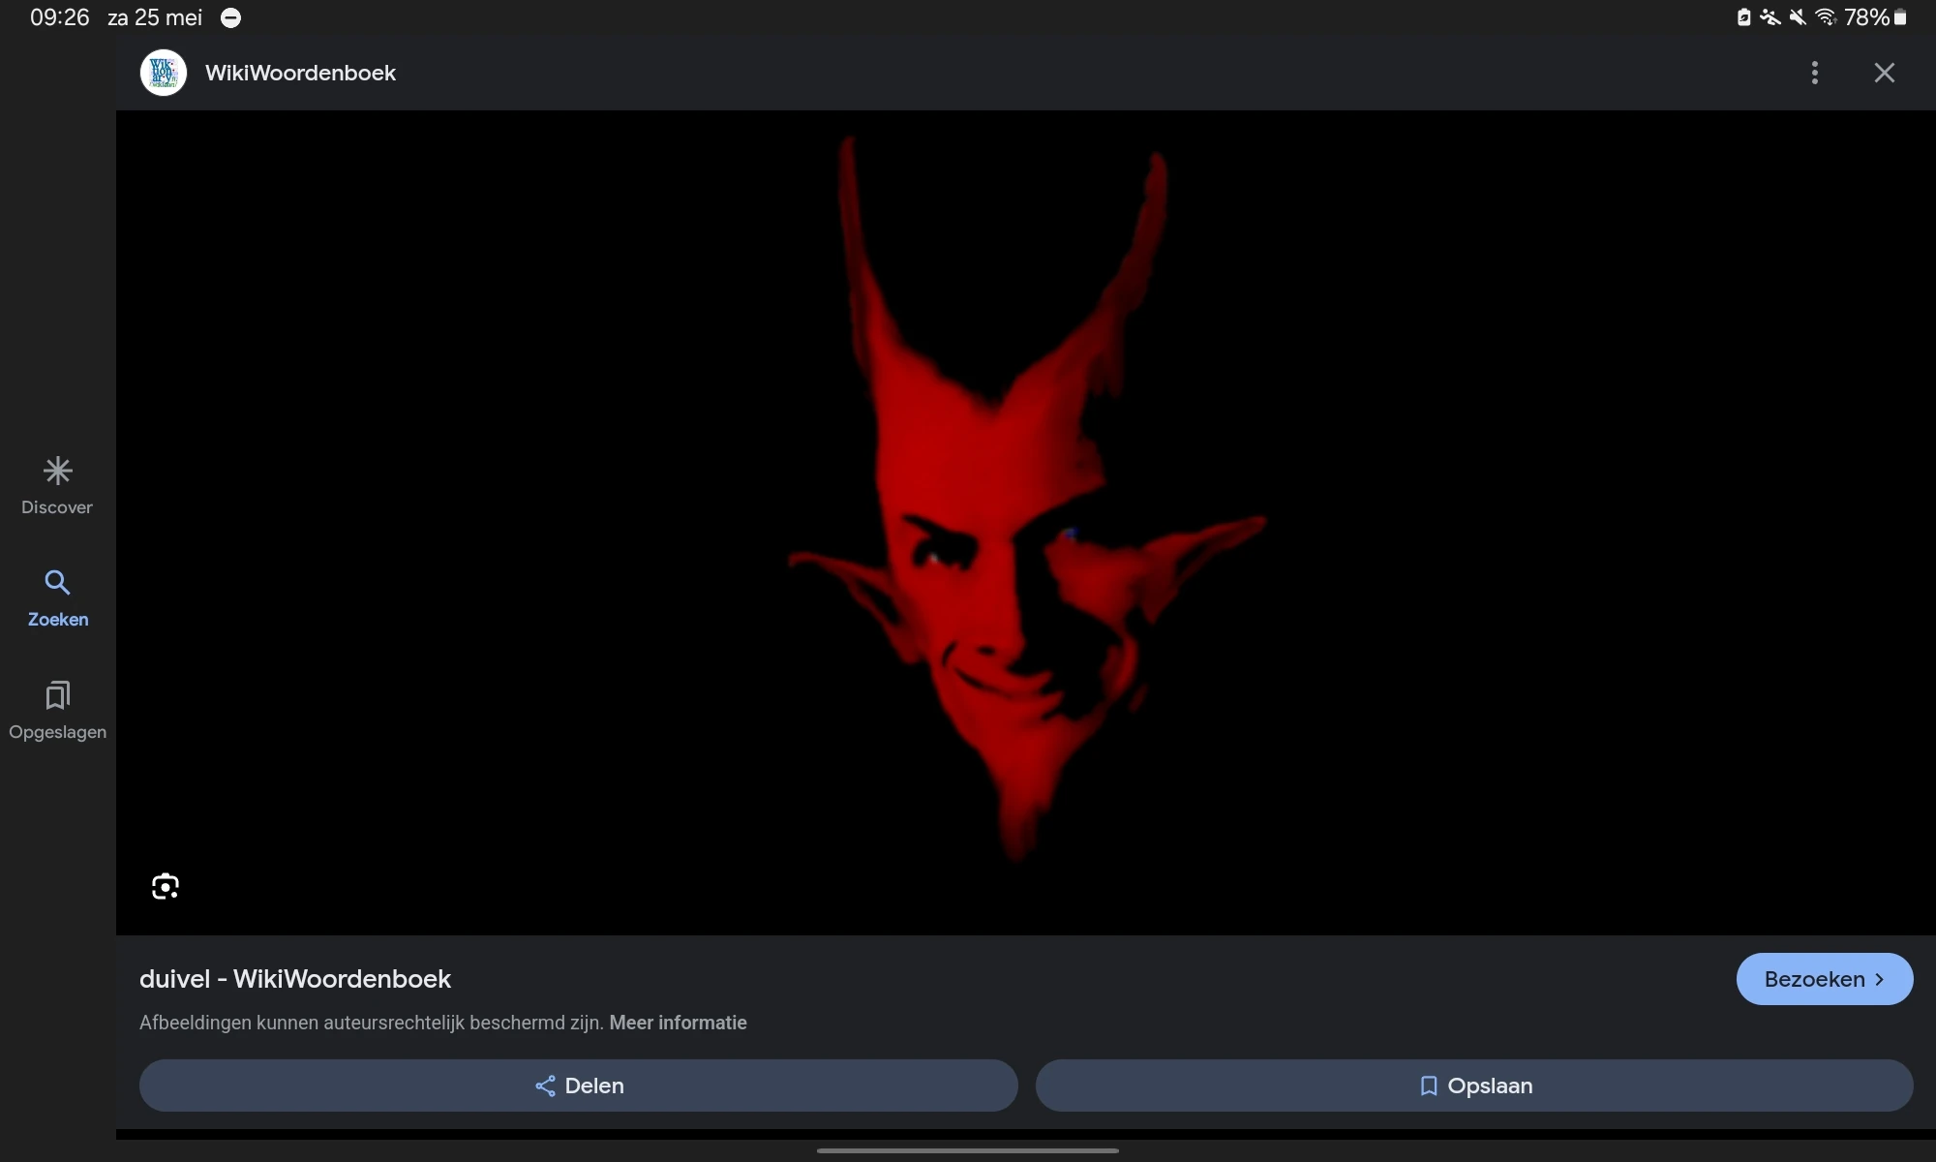Open the Opgeslagen bookmarks icon
1936x1162 pixels.
click(x=57, y=695)
